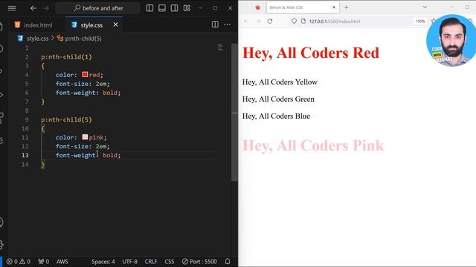Open a new browser tab
Image resolution: width=476 pixels, height=267 pixels.
[346, 7]
